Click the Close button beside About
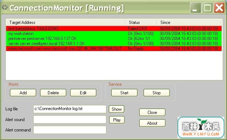Screen dimensions: 227x140 (x=152, y=112)
